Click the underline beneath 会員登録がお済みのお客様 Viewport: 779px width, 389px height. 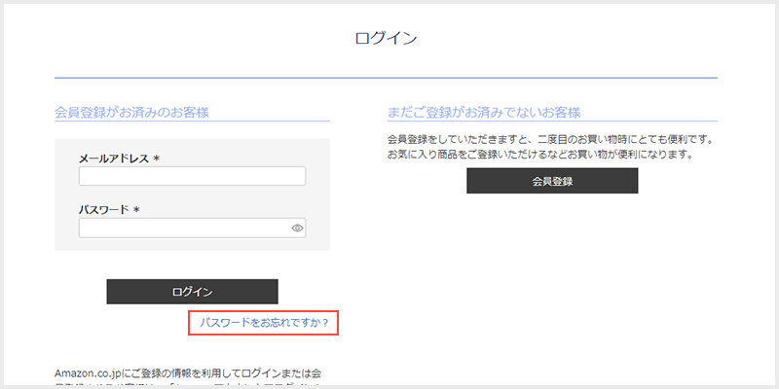[x=192, y=122]
